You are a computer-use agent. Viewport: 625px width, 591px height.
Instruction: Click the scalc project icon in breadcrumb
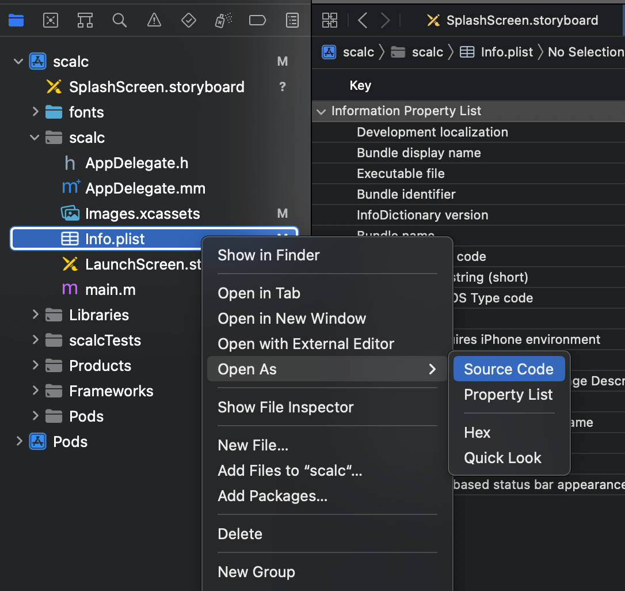click(329, 52)
